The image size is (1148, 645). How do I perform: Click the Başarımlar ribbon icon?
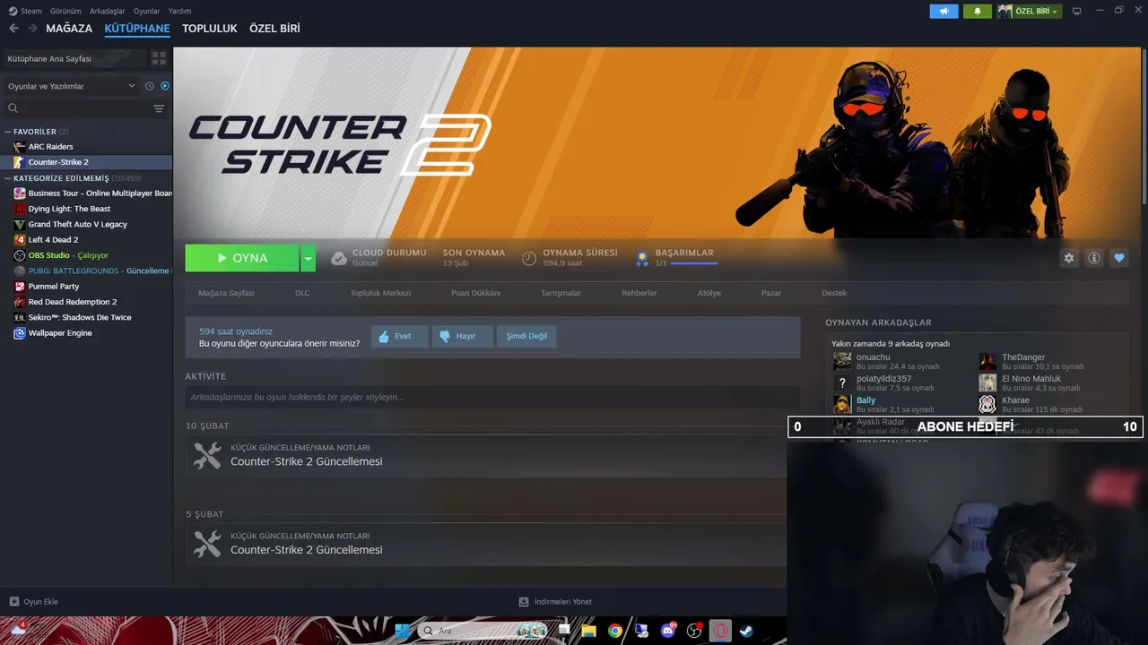(642, 258)
